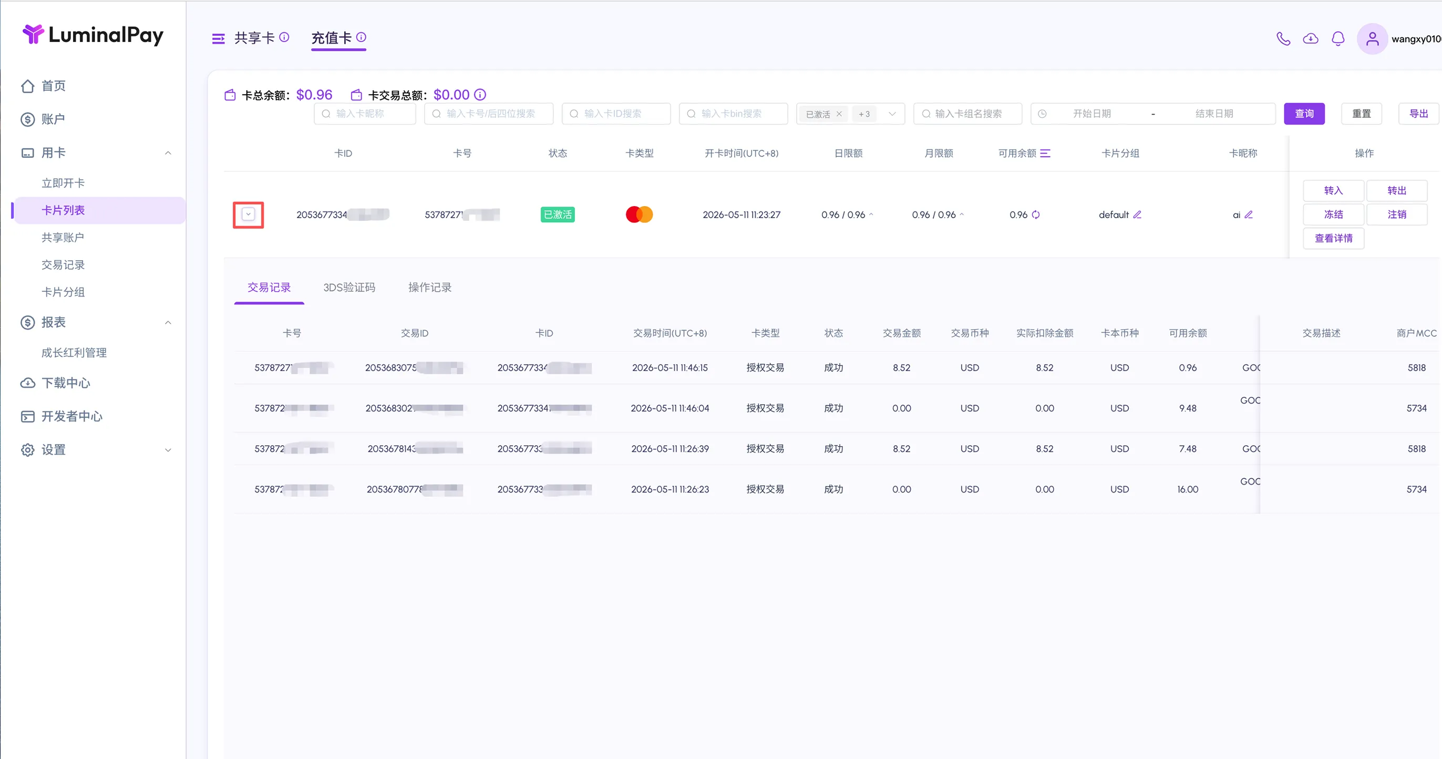Image resolution: width=1442 pixels, height=759 pixels.
Task: Click the 导出 export button
Action: click(1418, 114)
